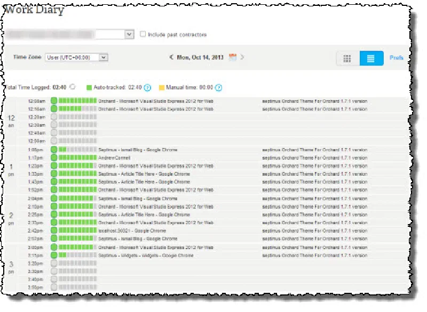Open Prefs link
427x312 pixels.
click(x=396, y=58)
